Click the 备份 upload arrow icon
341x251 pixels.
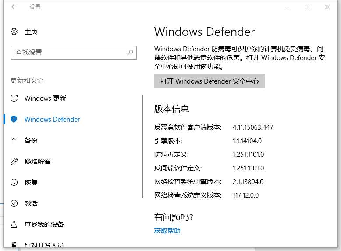click(x=14, y=140)
